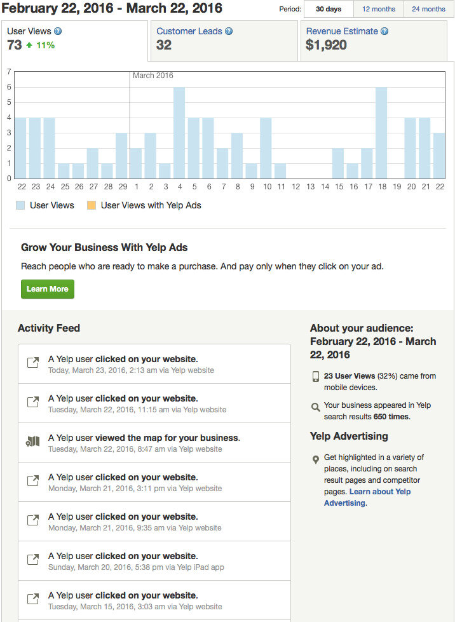The height and width of the screenshot is (622, 455).
Task: Click the Learn More button
Action: click(x=48, y=289)
